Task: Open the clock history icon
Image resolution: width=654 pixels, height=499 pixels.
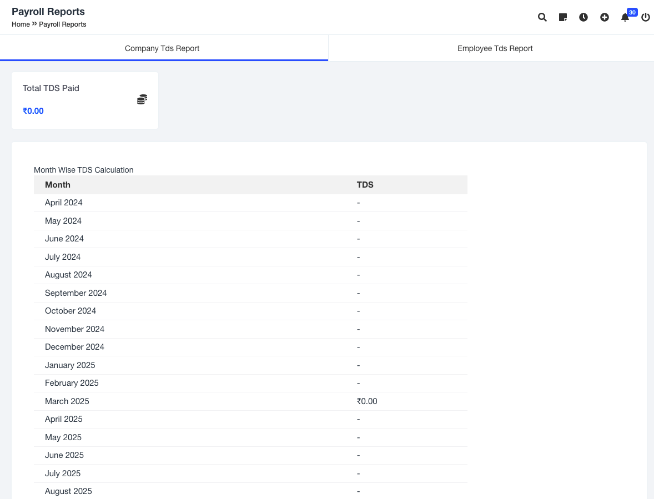Action: tap(583, 17)
